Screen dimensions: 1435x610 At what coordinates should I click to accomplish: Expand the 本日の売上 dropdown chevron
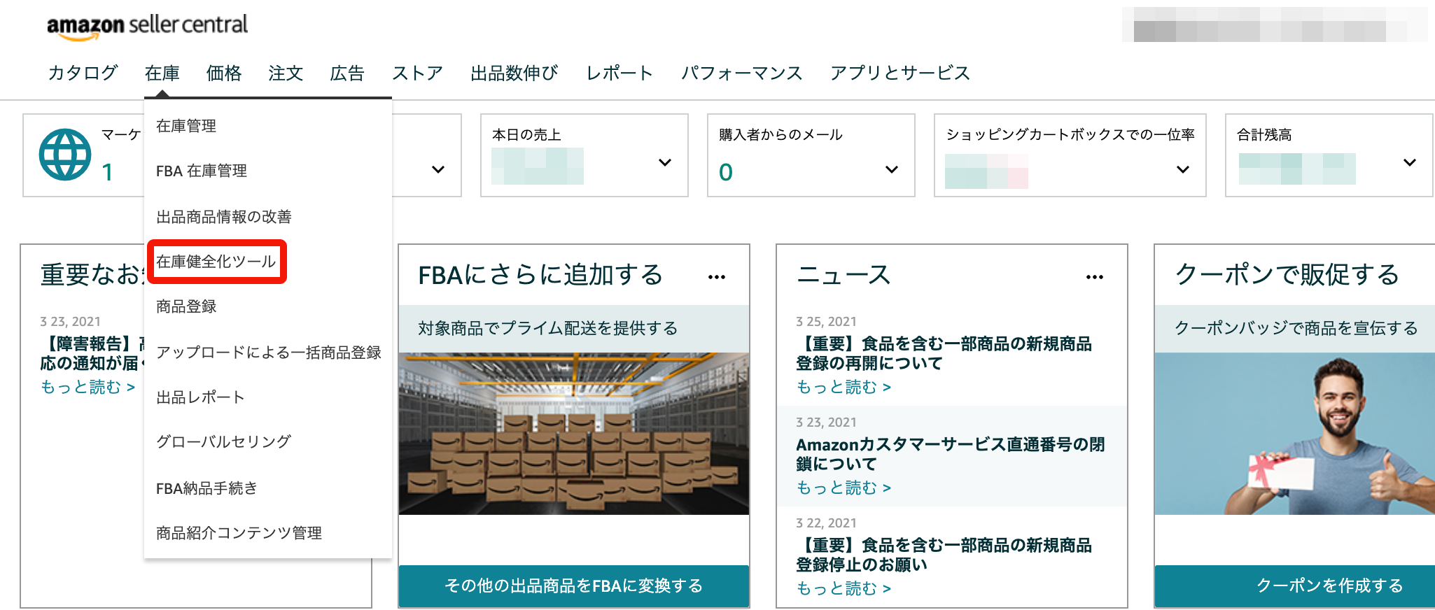click(x=665, y=162)
